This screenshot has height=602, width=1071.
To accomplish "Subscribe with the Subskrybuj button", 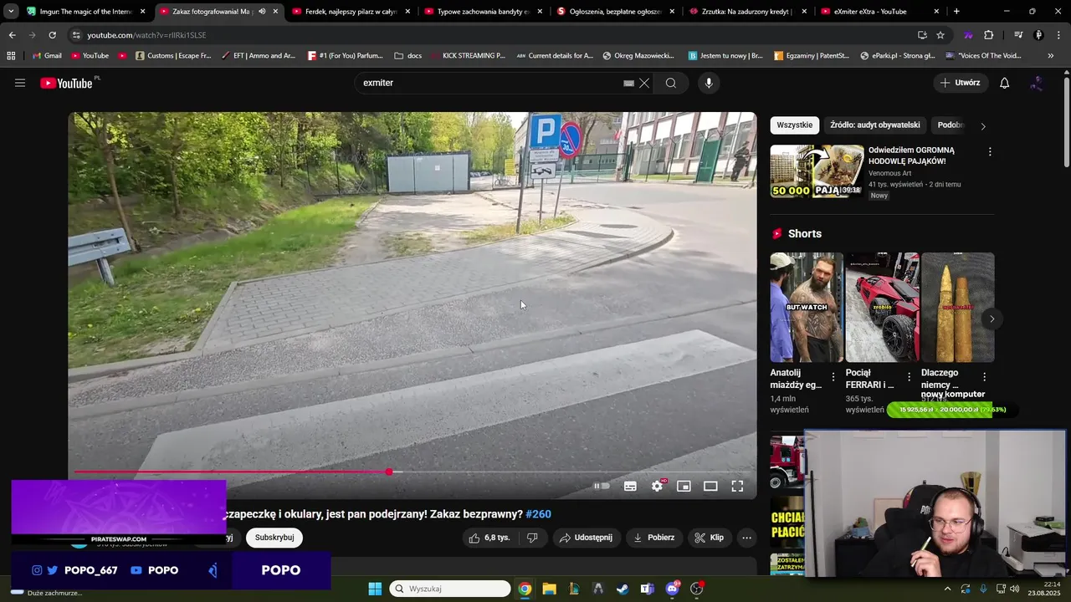I will 274,538.
